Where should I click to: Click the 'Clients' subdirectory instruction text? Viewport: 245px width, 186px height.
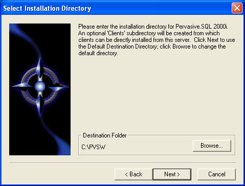coord(149,33)
